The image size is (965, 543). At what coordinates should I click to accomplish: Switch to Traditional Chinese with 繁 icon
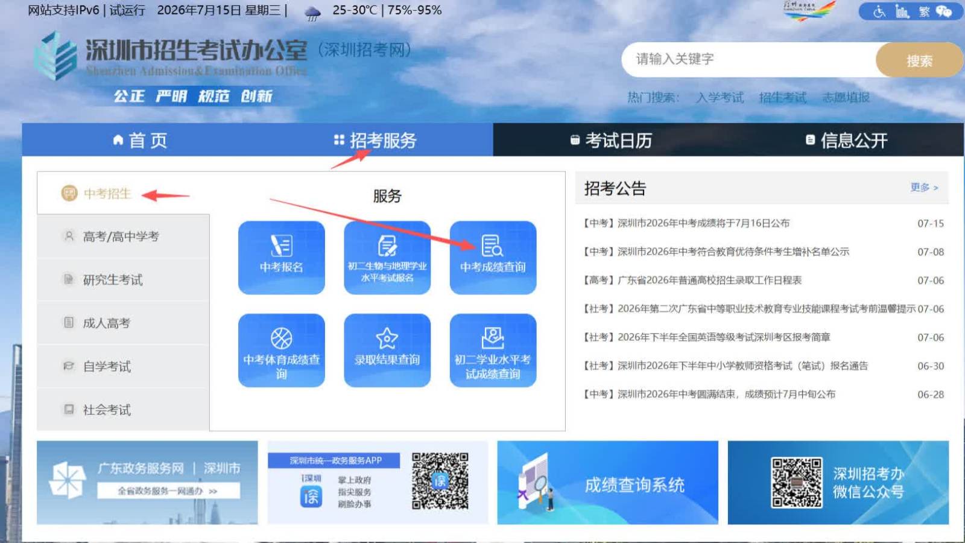tap(924, 11)
